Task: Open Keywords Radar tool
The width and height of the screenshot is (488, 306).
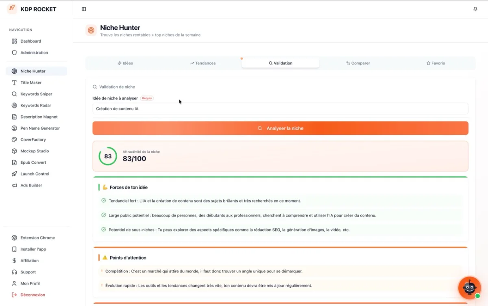Action: coord(36,105)
